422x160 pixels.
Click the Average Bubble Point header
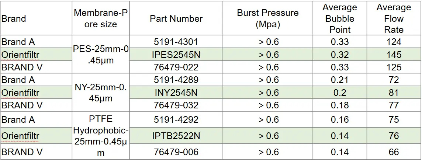339,19
